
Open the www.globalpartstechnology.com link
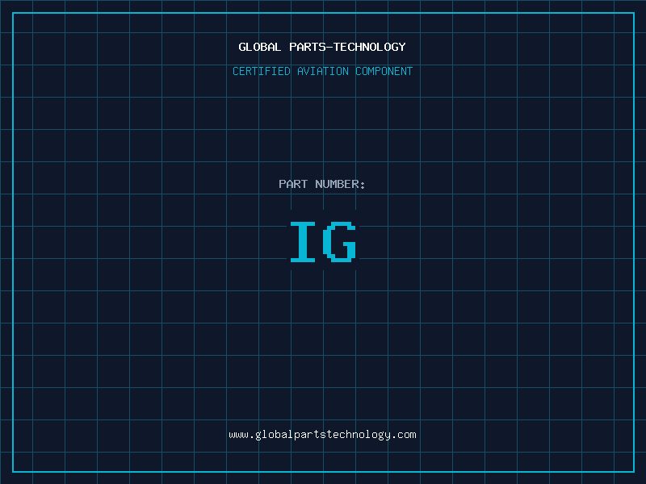[x=322, y=435]
